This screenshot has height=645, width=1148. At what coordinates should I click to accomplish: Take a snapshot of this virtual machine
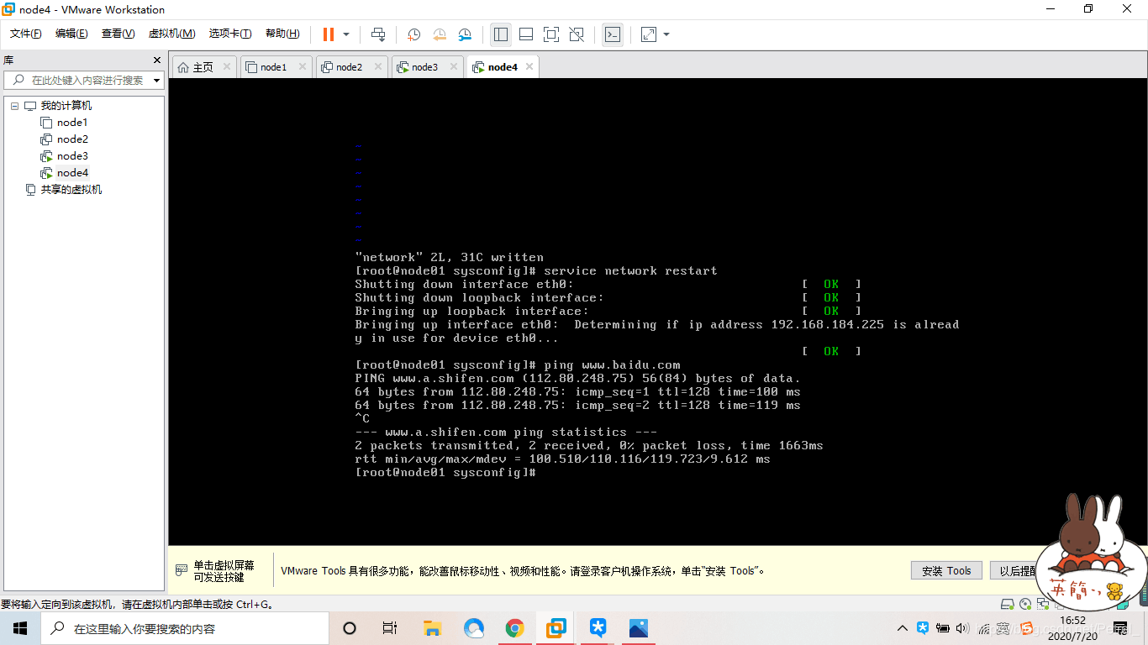414,34
